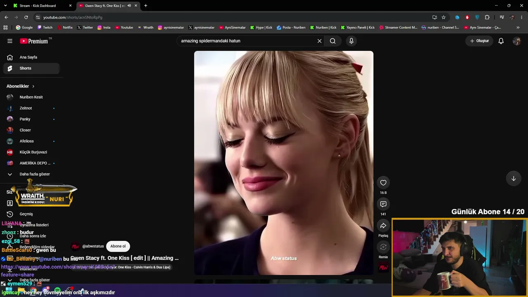Open YouTube notifications bell
The image size is (528, 297).
pos(501,41)
